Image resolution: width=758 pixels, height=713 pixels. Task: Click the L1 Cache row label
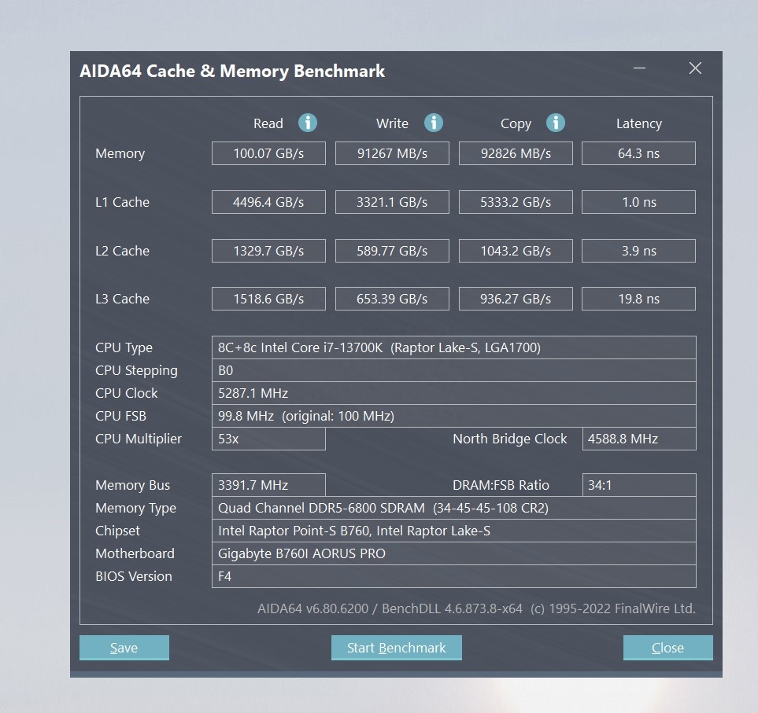point(122,202)
